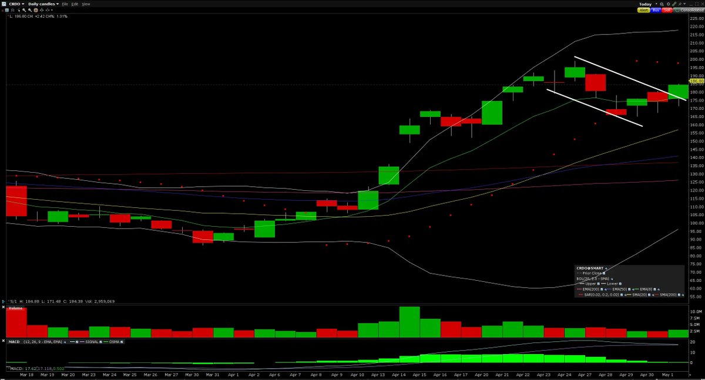Screen dimensions: 705x380
Task: Click the round globe toolbar icon
Action: coord(36,10)
